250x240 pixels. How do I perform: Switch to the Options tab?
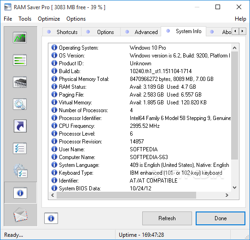(x=101, y=32)
